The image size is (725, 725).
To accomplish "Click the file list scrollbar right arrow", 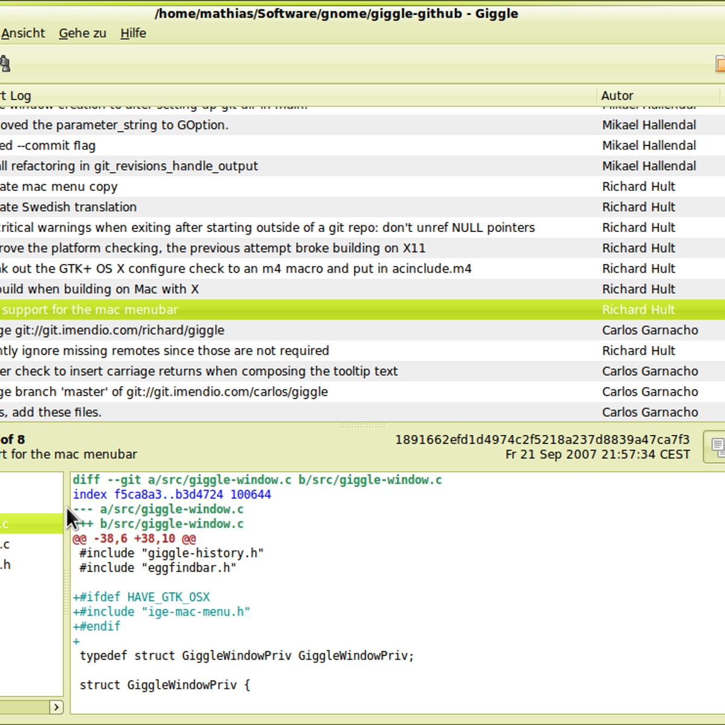I will (56, 706).
